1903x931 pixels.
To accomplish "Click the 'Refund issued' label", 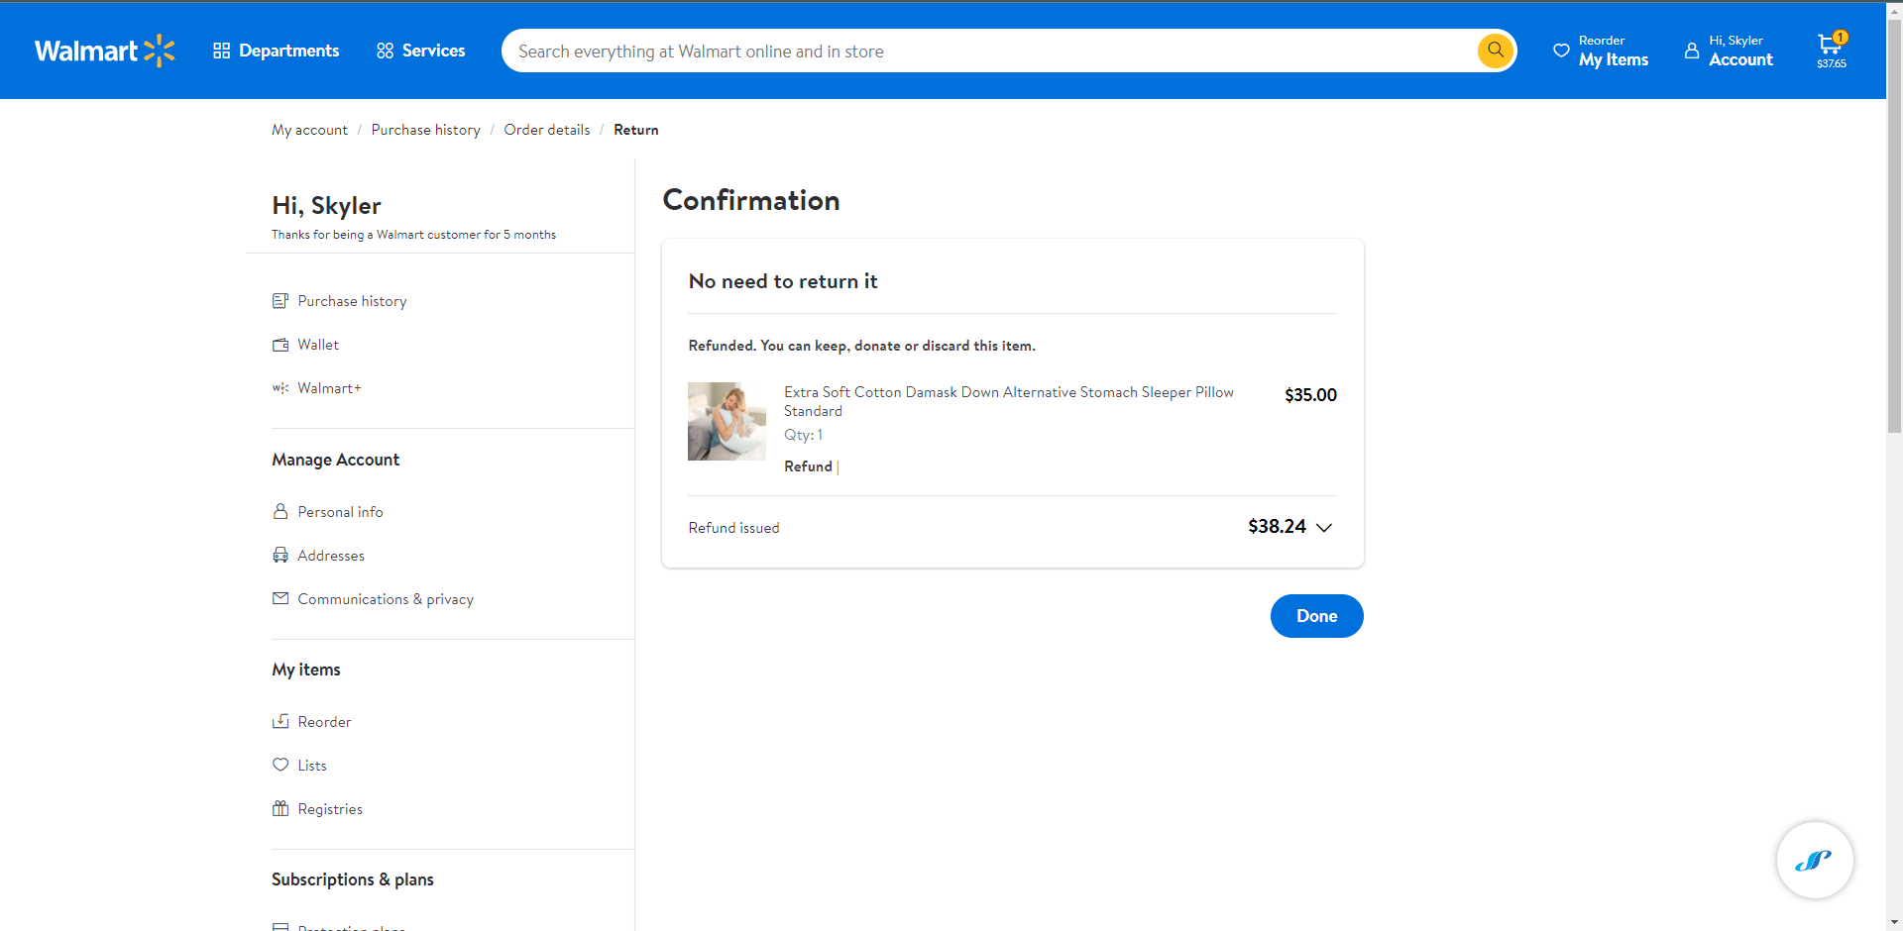I will click(x=733, y=528).
